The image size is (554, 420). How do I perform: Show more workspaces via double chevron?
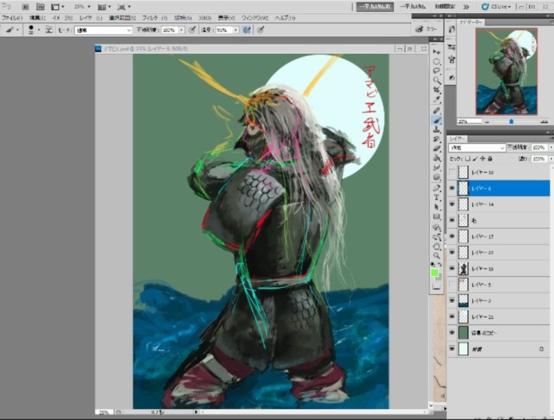466,7
